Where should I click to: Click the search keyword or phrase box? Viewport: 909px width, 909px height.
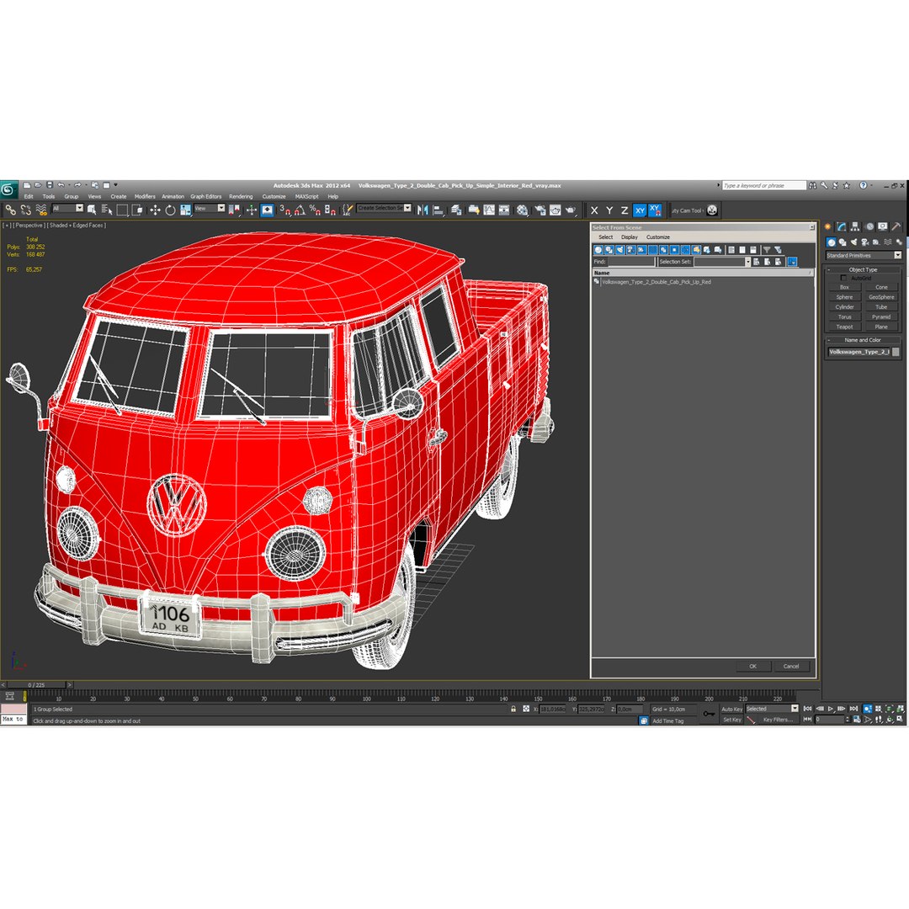(764, 185)
